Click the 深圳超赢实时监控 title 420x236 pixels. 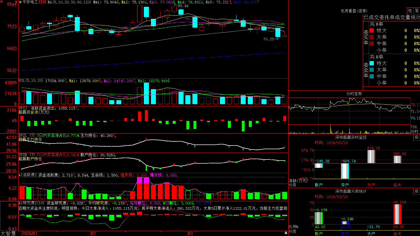click(x=351, y=137)
